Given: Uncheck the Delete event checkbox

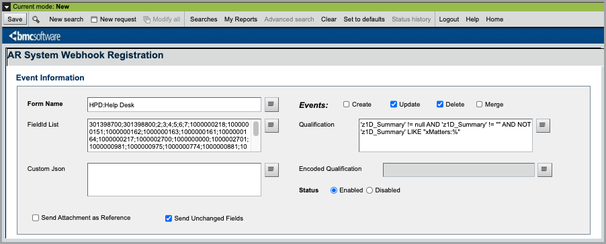Looking at the screenshot, I should click(440, 105).
